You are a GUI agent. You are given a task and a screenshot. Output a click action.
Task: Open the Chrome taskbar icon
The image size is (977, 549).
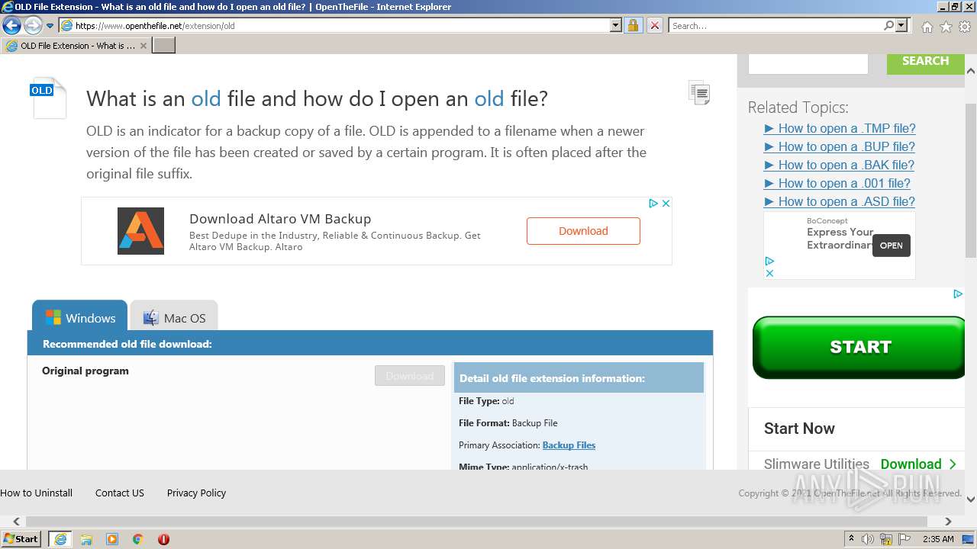(x=138, y=539)
